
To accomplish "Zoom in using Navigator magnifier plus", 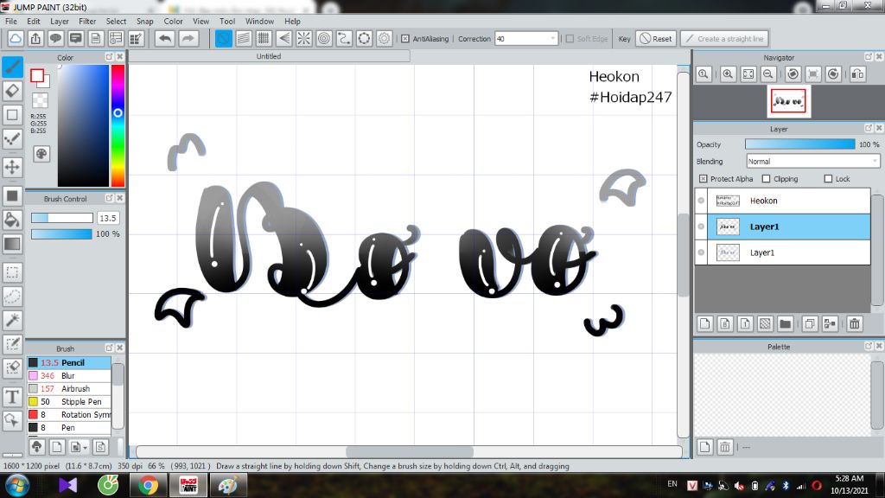I will [x=728, y=74].
